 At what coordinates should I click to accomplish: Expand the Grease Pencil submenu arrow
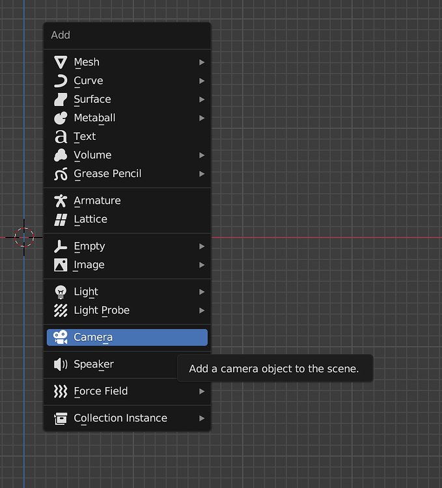click(202, 174)
